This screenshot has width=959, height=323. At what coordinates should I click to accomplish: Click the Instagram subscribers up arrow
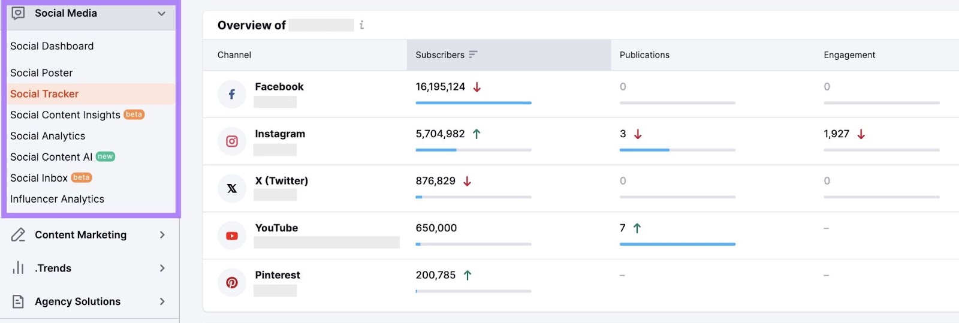tap(477, 134)
